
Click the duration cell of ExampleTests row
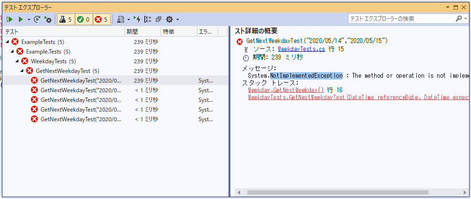point(146,42)
